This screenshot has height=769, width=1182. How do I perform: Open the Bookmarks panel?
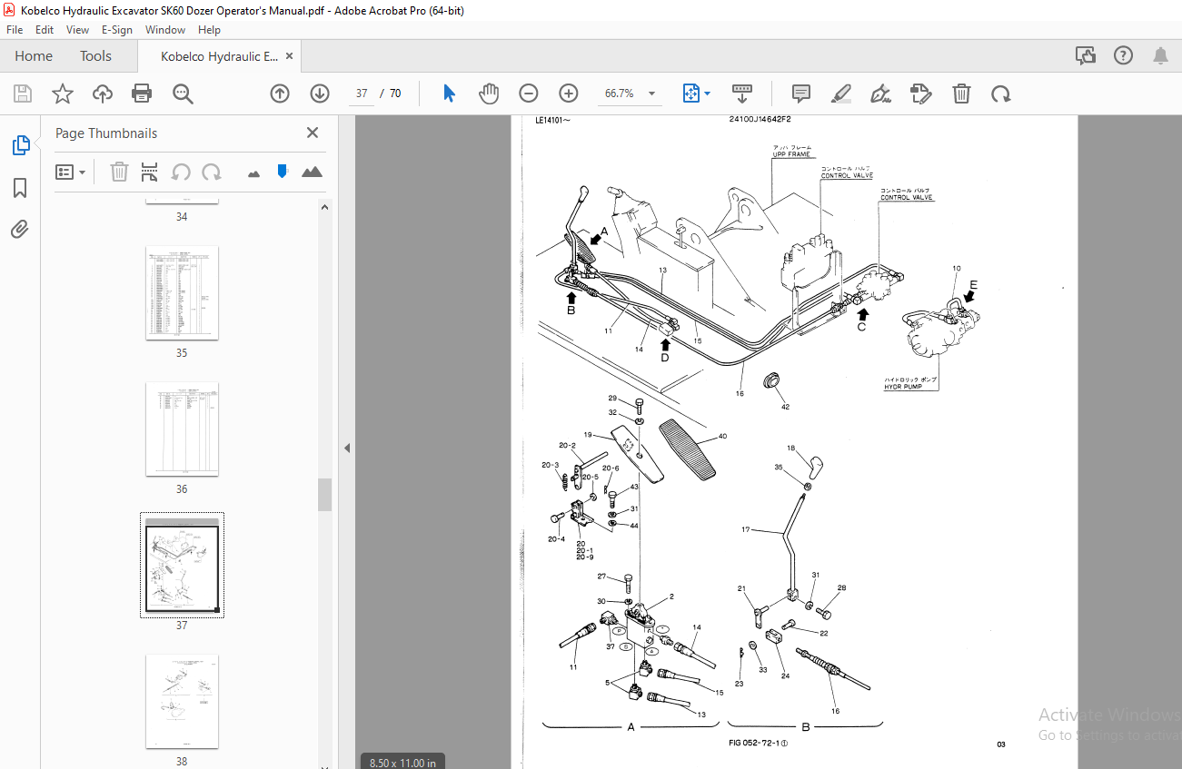tap(20, 188)
